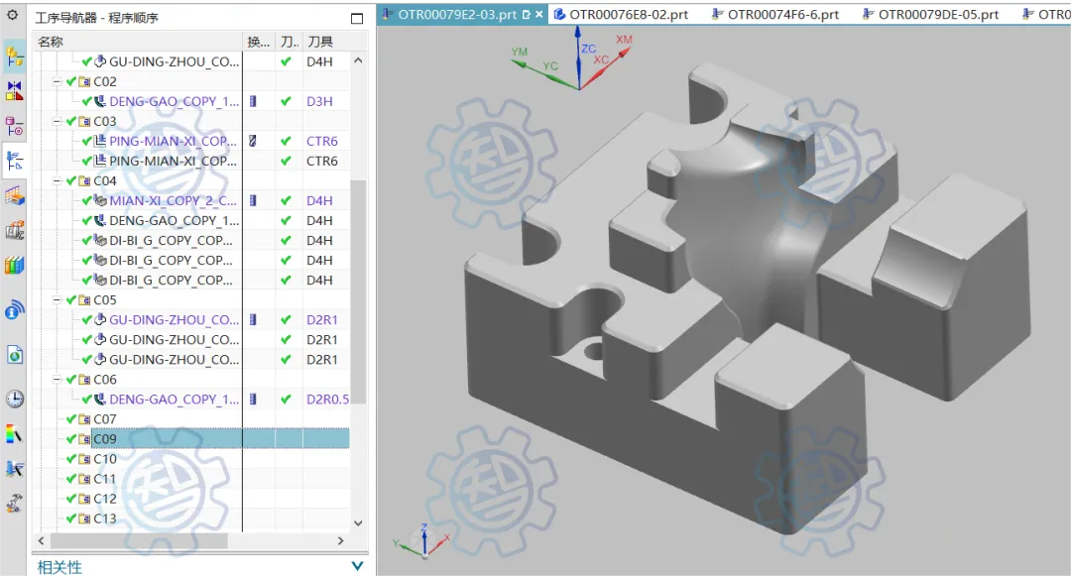Open the Assembly Navigator tab
Viewport: 1071px width, 576px height.
[x=14, y=56]
